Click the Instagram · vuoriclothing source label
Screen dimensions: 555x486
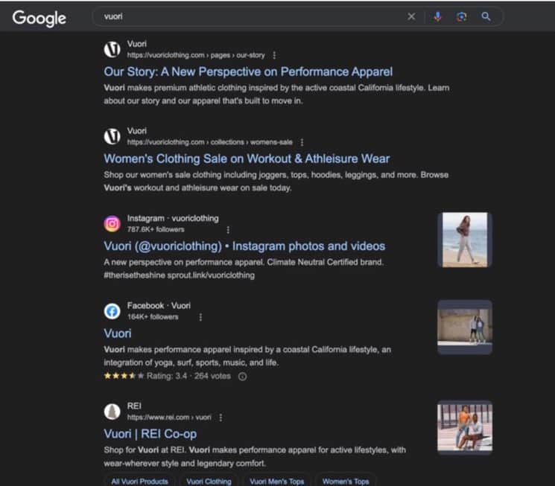click(x=173, y=218)
